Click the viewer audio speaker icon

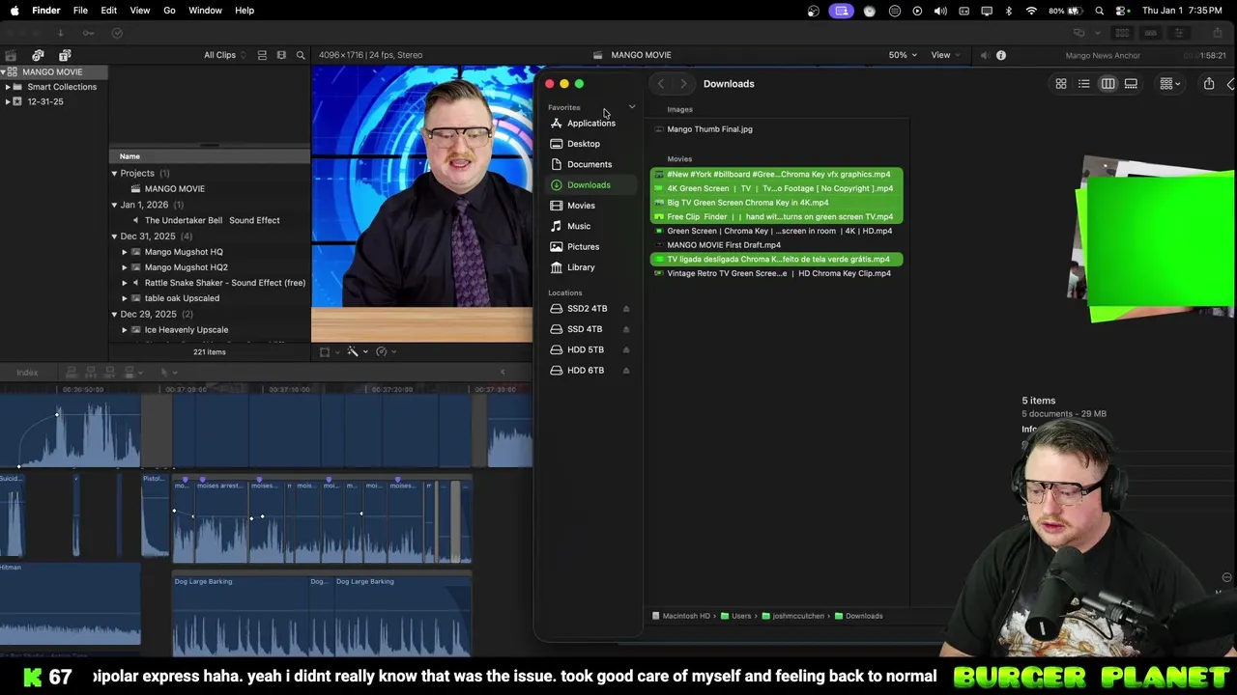984,55
